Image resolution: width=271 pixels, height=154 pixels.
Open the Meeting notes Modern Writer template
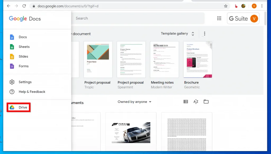164,59
